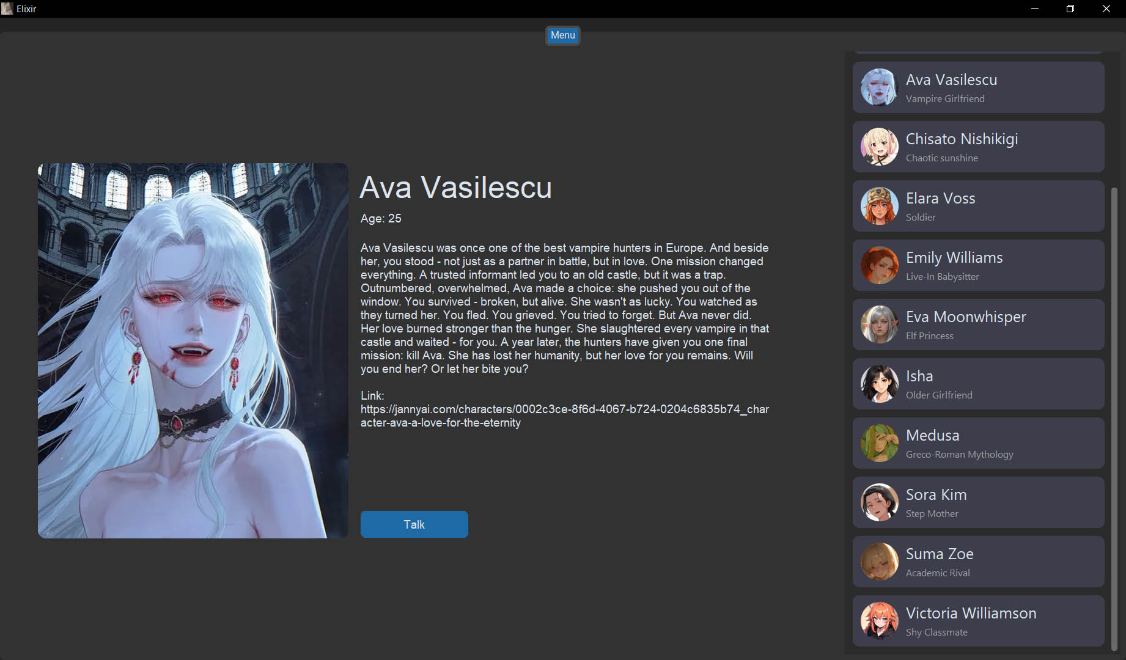Choose the Victoria Williamson name
The image size is (1126, 660).
971,613
